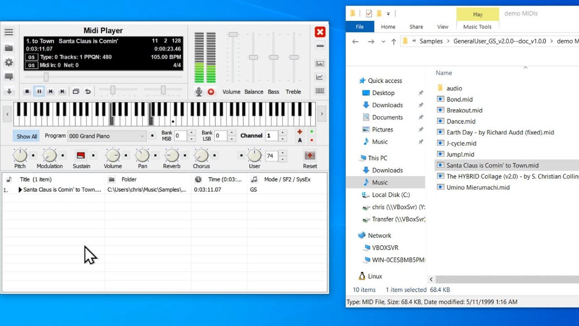Click the red plus icon beside Channel
579x326 pixels.
point(299,132)
